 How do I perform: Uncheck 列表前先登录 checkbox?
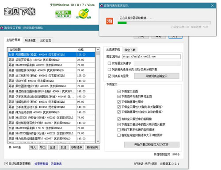point(109,76)
